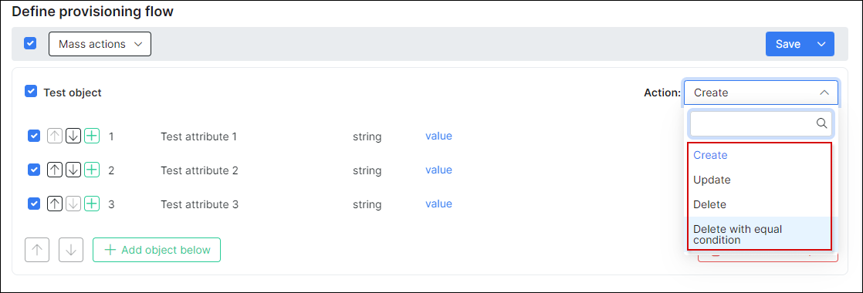This screenshot has height=293, width=863.
Task: Click green plus icon beside Test attribute 3
Action: [92, 204]
